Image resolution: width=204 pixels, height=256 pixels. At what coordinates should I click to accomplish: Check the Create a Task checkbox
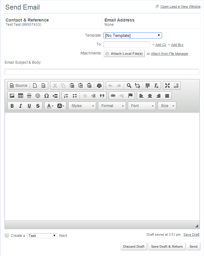click(x=7, y=235)
